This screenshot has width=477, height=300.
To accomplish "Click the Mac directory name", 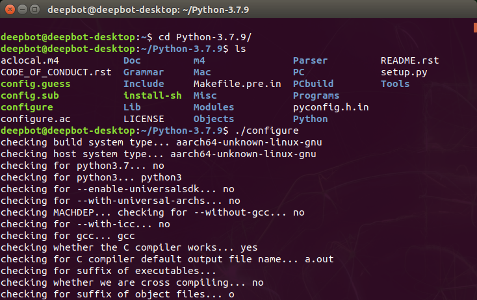I will (x=202, y=72).
